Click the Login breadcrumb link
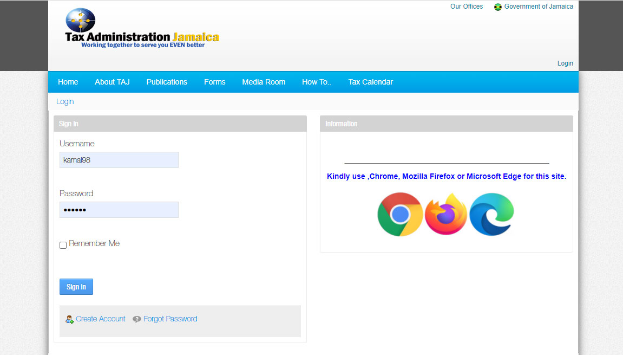 click(65, 101)
